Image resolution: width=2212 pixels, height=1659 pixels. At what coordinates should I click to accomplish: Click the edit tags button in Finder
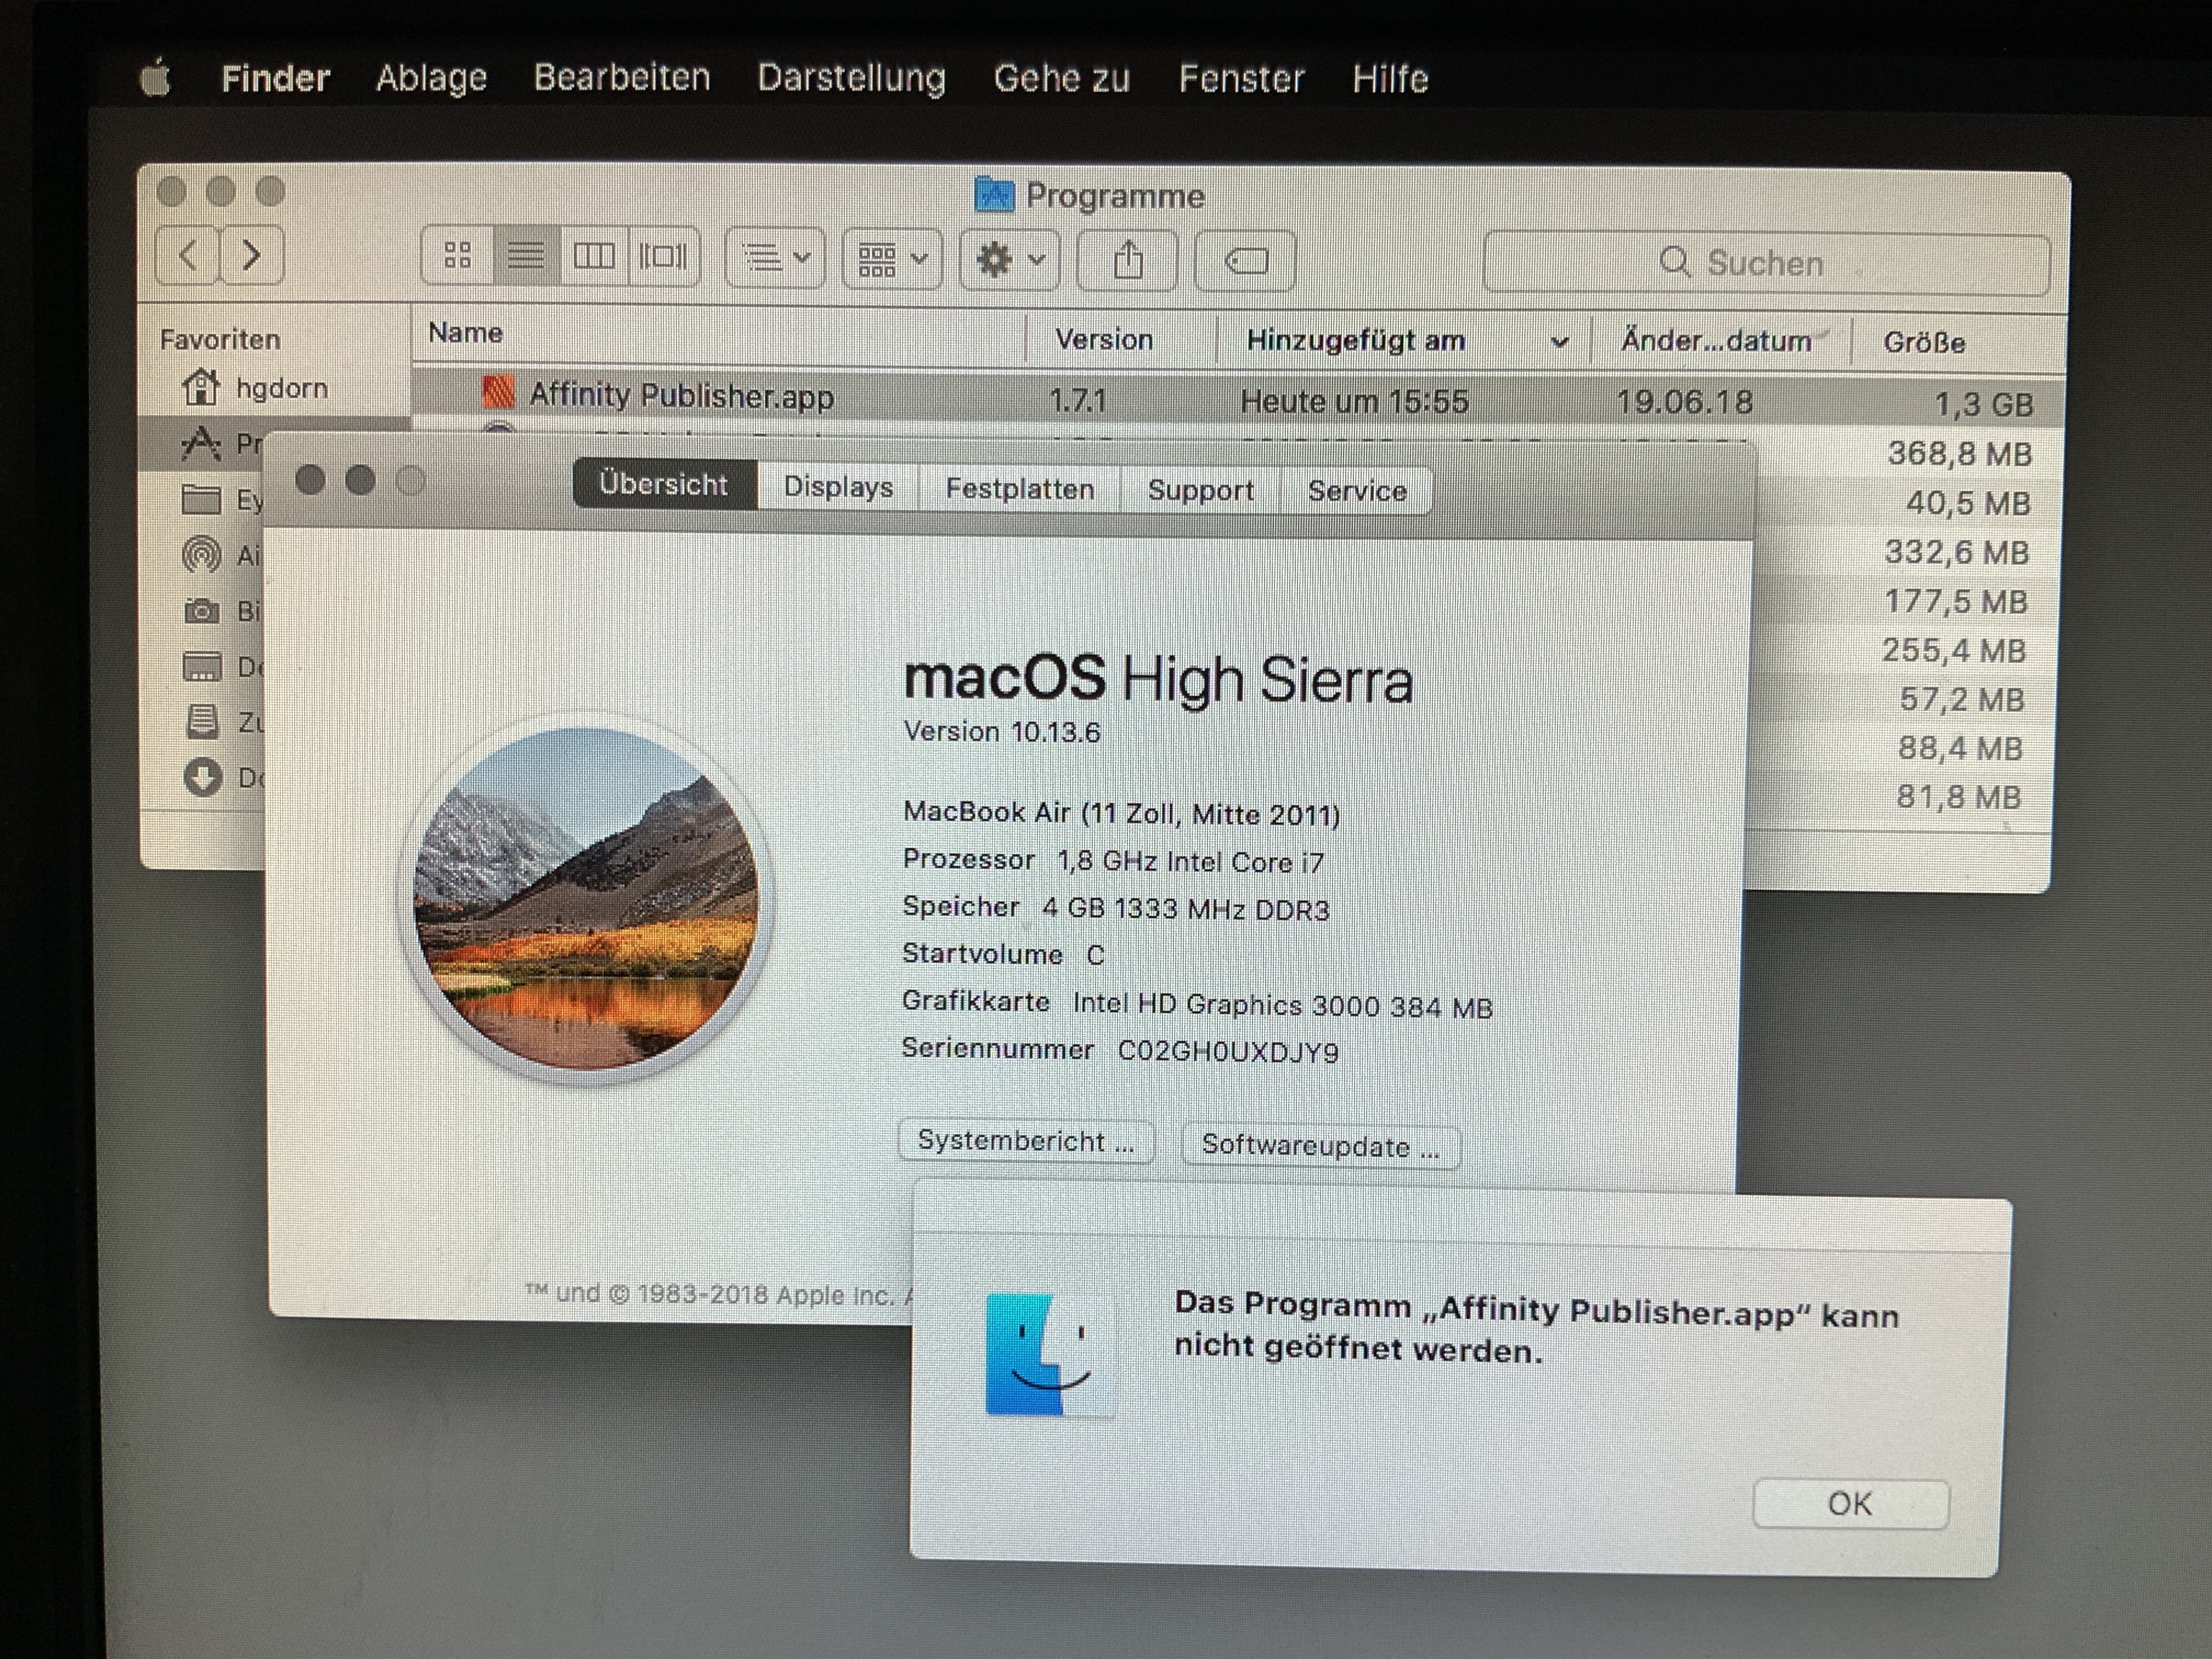(1245, 262)
